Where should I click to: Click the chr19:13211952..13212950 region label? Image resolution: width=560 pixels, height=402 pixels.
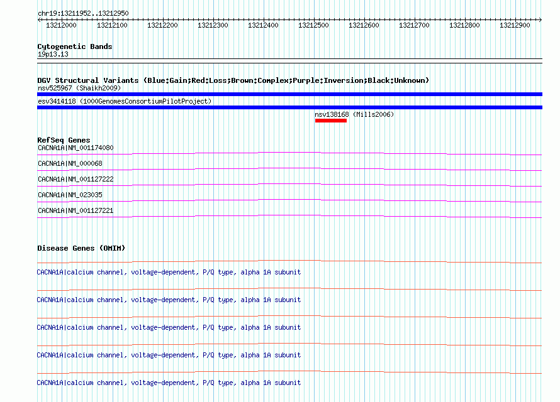click(83, 13)
